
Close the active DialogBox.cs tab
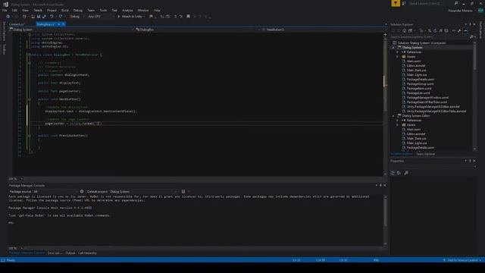click(x=64, y=24)
